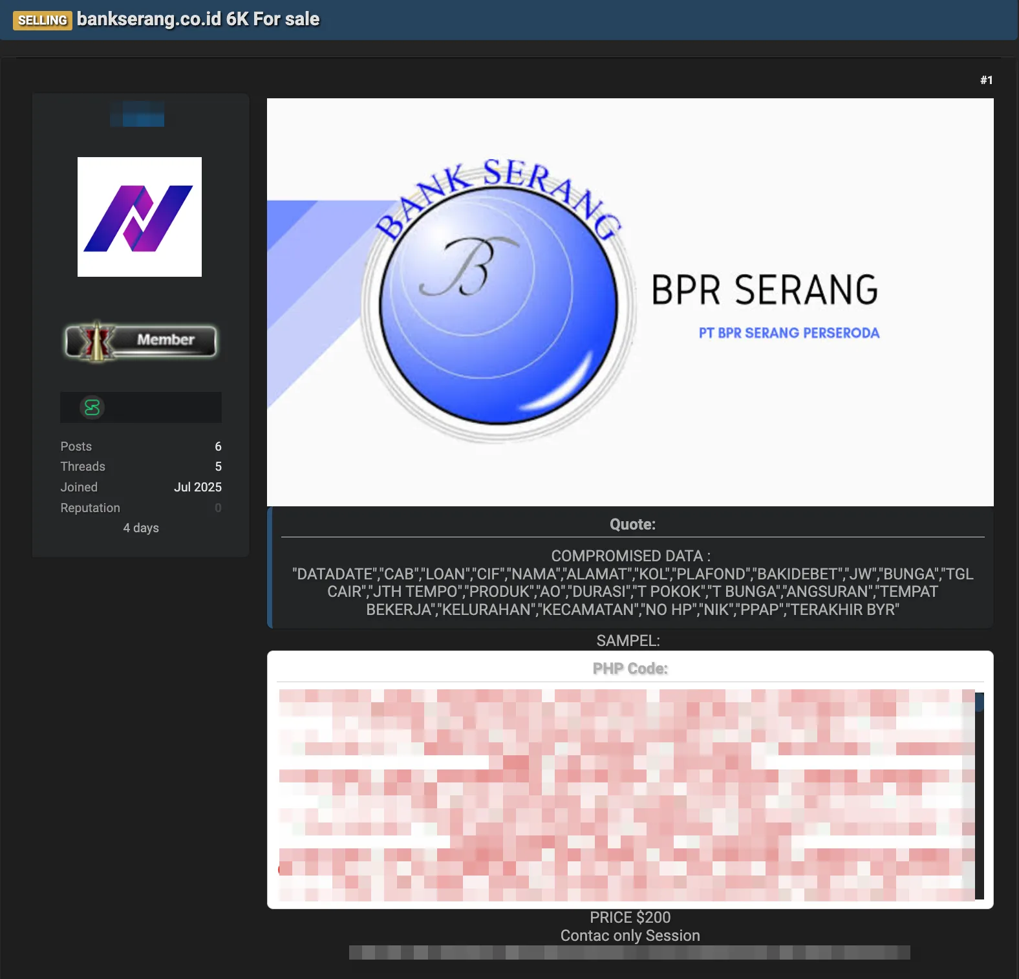Click the Joined label
Screen dimensions: 1019x979
click(x=79, y=487)
